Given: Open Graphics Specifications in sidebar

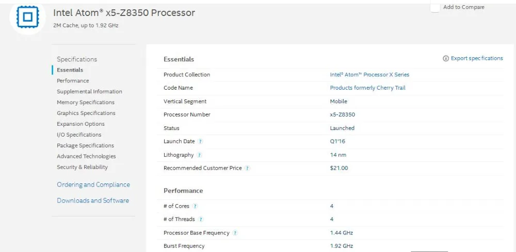Looking at the screenshot, I should pyautogui.click(x=86, y=113).
